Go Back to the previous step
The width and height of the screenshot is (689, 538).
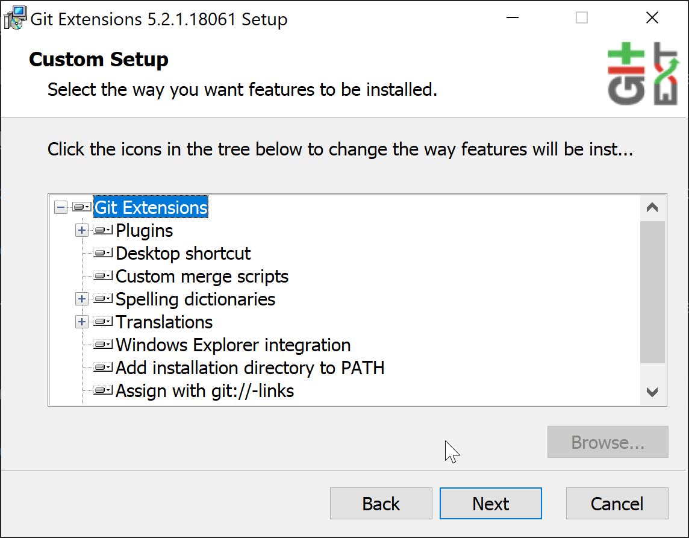click(381, 504)
